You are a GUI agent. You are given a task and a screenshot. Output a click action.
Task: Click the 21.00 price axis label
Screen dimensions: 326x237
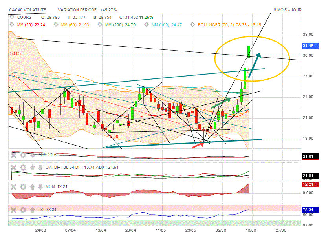308,118
